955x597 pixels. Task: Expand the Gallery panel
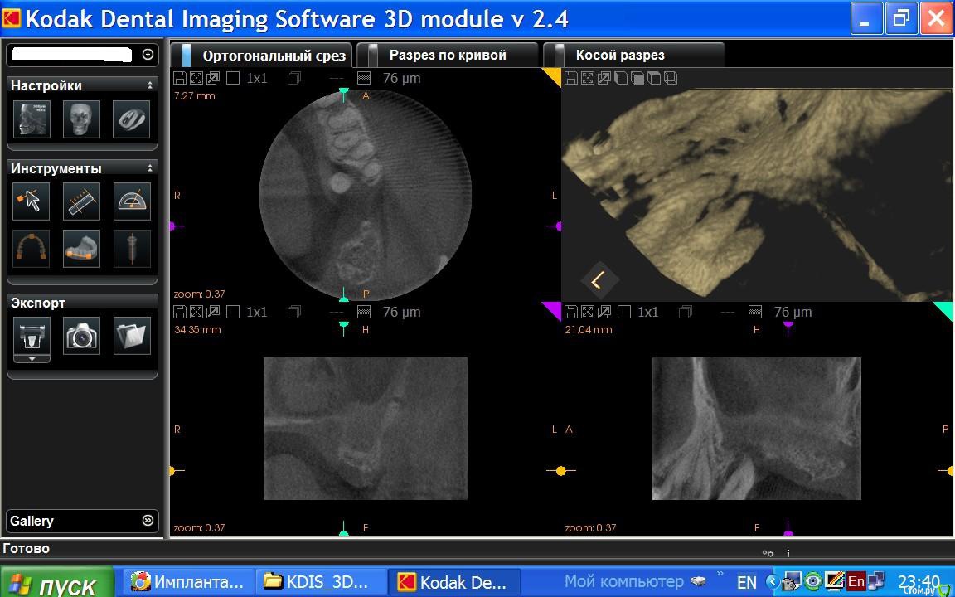tap(148, 521)
